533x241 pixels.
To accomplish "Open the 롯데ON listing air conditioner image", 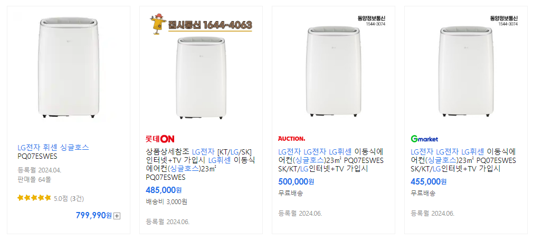I will 201,78.
